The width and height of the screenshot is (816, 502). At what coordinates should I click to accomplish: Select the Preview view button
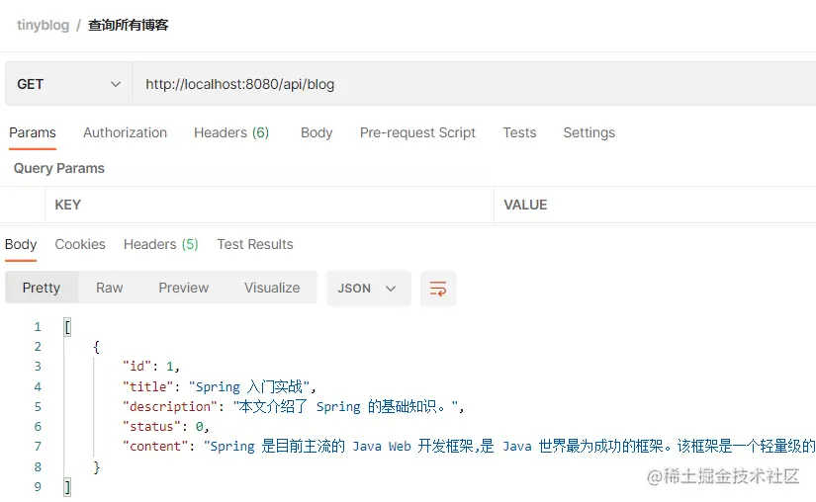(x=184, y=288)
